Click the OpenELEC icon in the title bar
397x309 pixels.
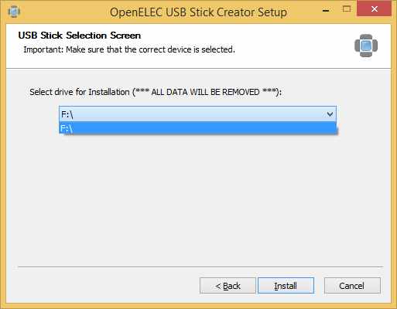(14, 12)
